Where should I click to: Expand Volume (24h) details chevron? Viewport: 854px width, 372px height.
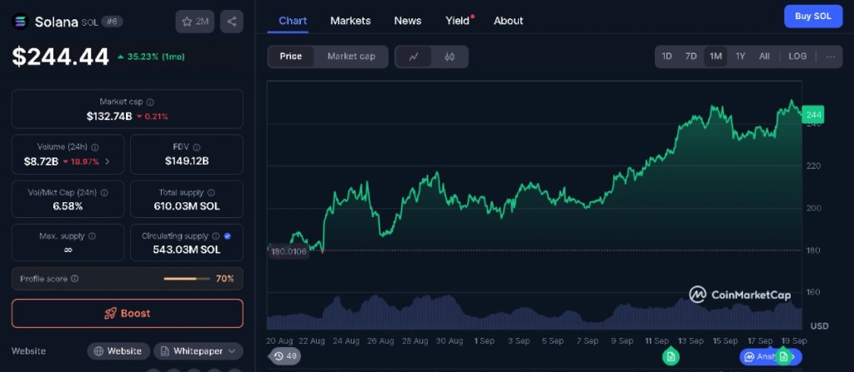(x=107, y=161)
